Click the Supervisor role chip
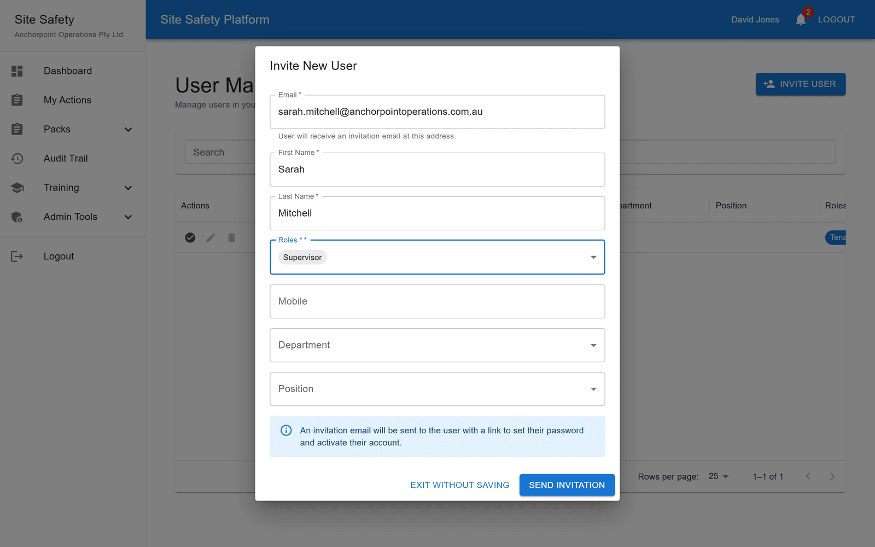 [302, 258]
